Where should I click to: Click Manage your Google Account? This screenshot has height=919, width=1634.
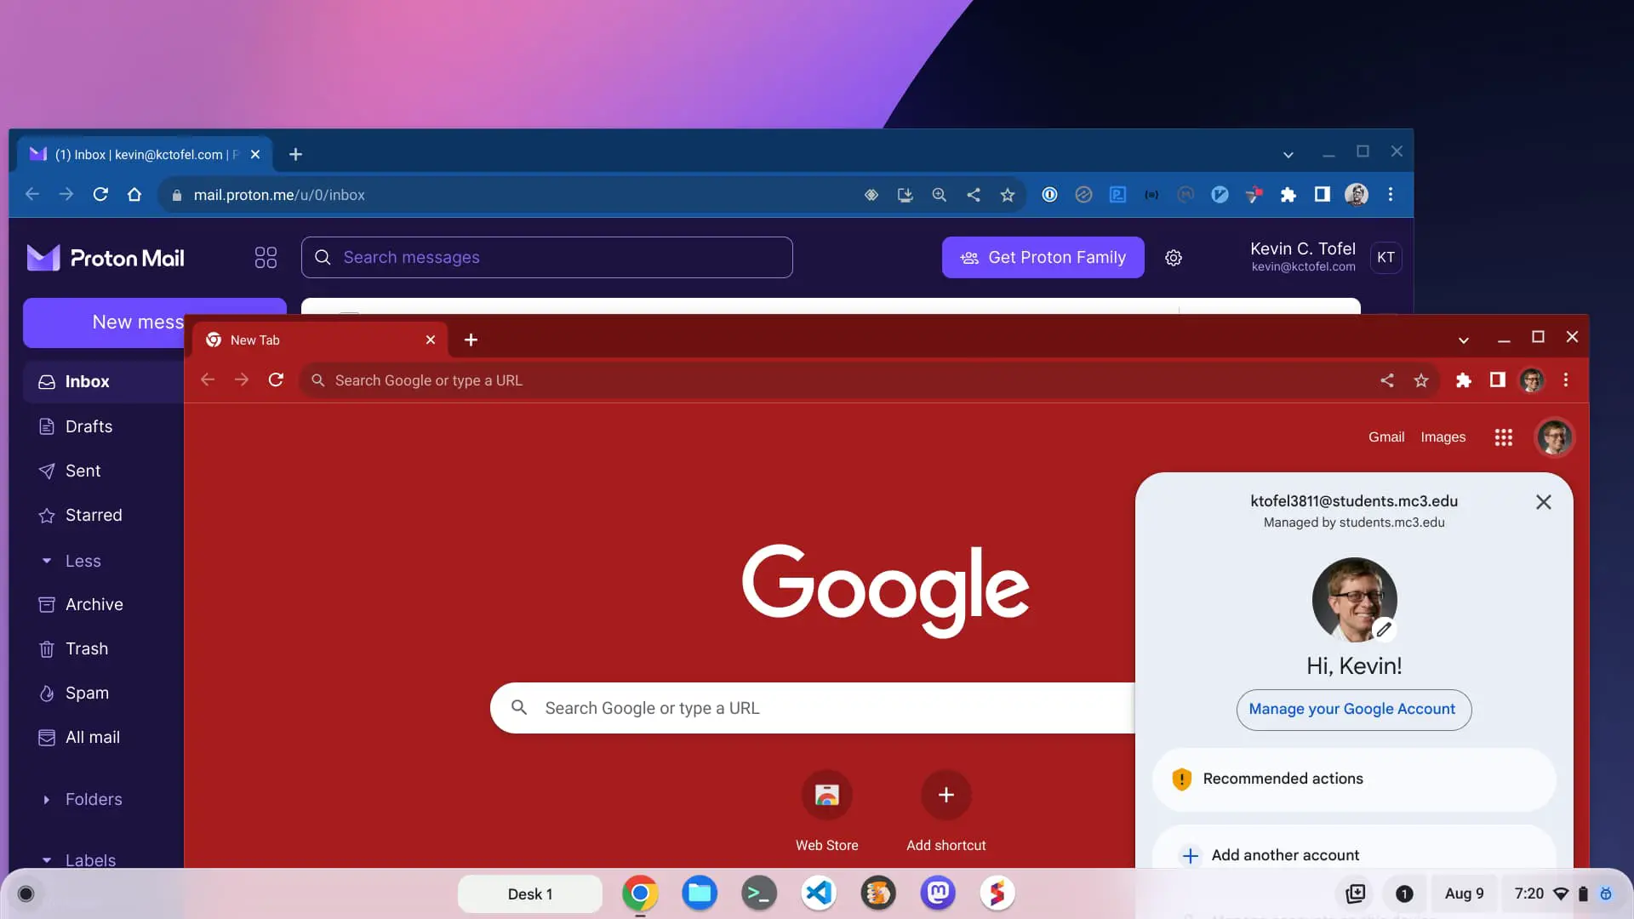pos(1353,710)
